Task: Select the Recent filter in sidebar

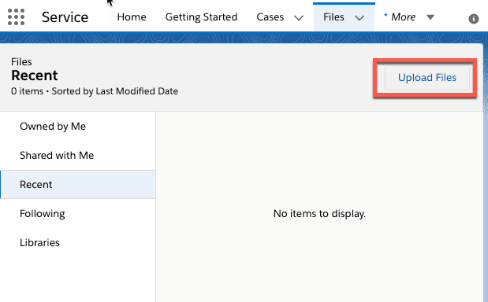Action: pos(78,184)
